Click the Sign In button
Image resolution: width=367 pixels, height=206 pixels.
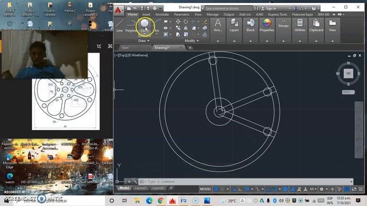tap(271, 9)
